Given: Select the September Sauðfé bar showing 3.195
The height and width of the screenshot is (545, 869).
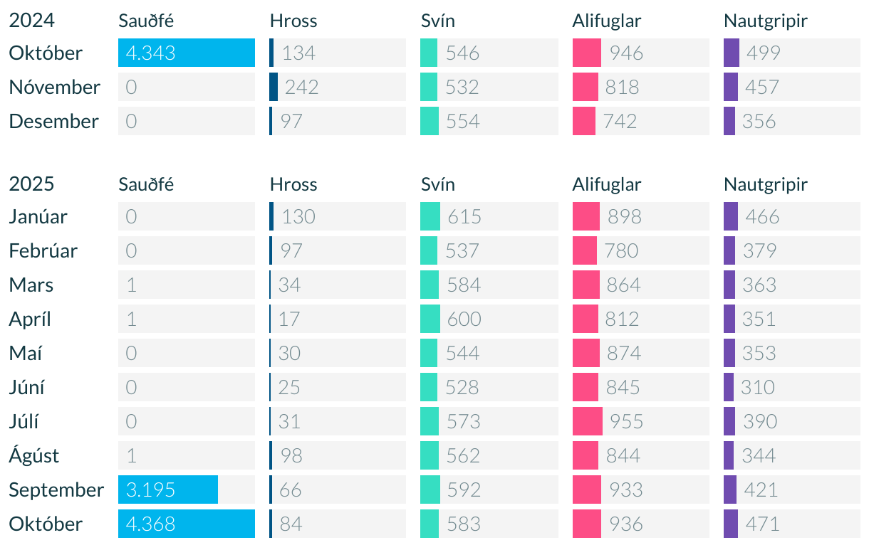Looking at the screenshot, I should click(168, 490).
